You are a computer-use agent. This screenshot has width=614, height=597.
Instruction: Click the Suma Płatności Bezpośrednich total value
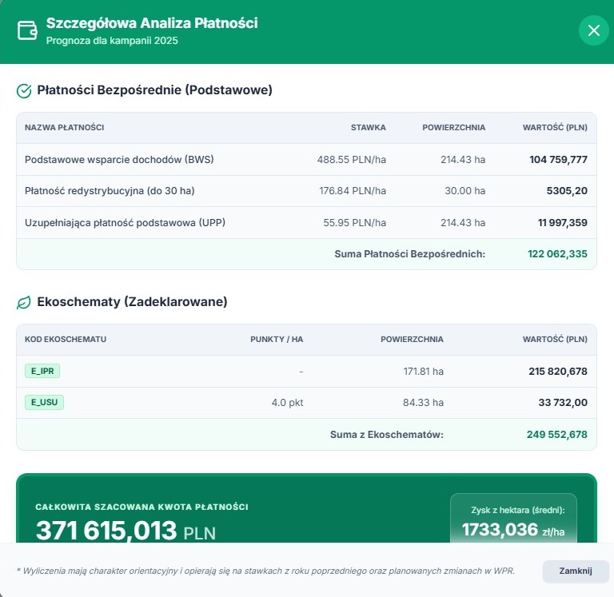click(x=557, y=254)
